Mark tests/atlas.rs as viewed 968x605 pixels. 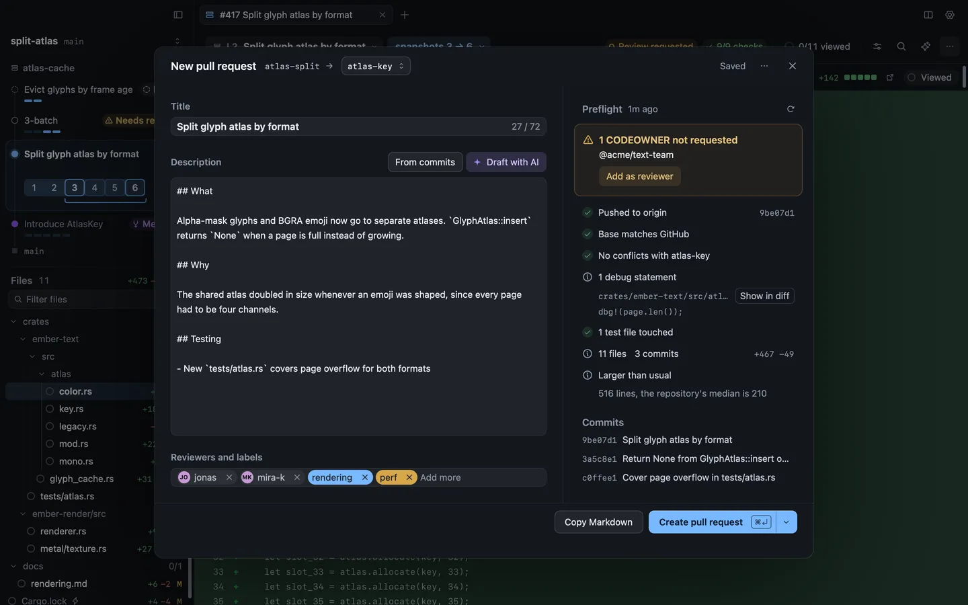31,496
